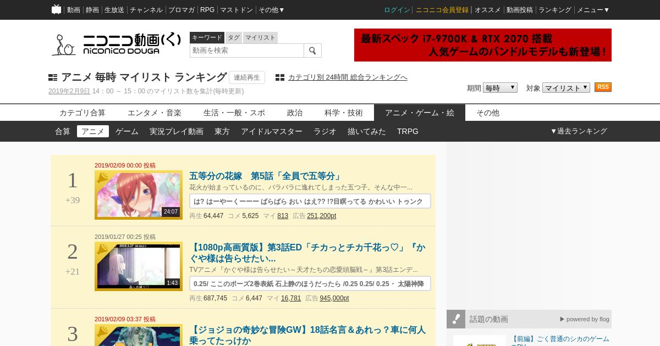Open その他 category tab

pyautogui.click(x=488, y=113)
